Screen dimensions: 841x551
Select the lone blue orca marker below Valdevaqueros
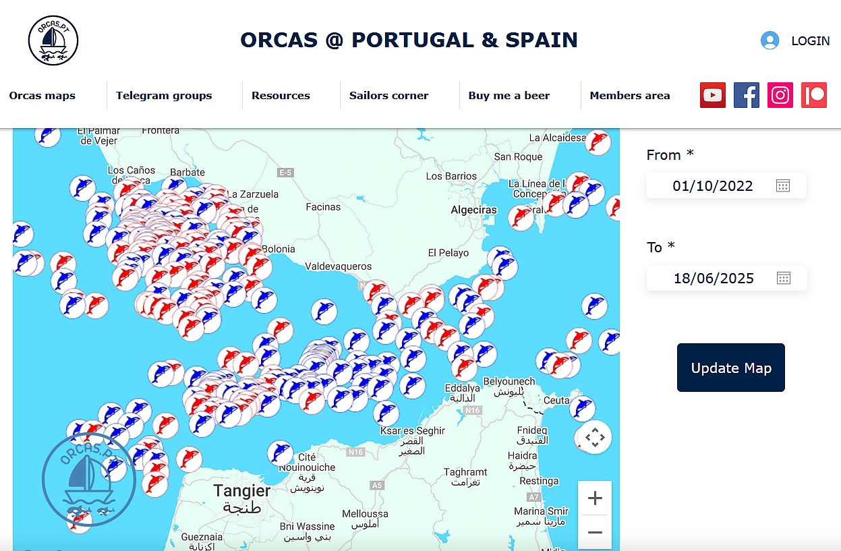click(324, 311)
